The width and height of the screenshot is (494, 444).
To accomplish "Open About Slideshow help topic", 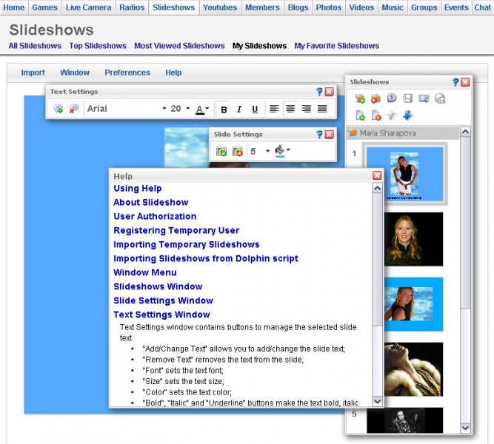I will pyautogui.click(x=150, y=203).
